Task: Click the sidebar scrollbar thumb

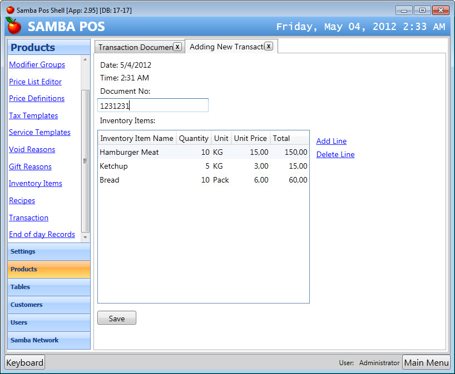Action: [x=85, y=161]
